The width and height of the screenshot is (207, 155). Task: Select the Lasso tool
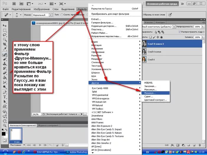5,35
